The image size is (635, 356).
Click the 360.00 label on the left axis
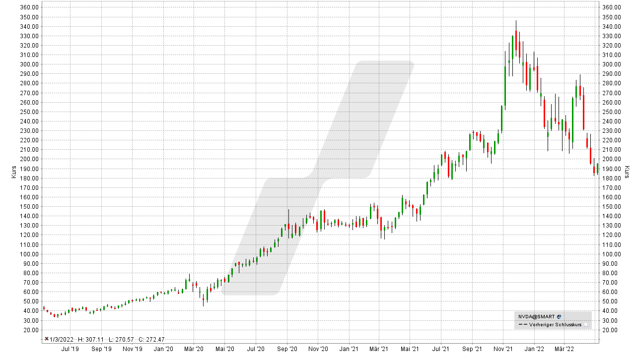coord(29,7)
